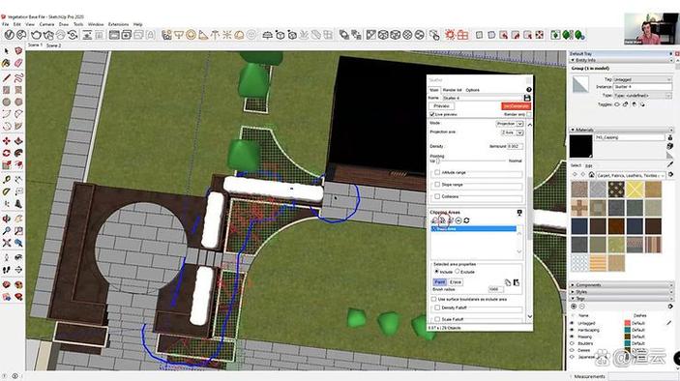This screenshot has height=381, width=680.
Task: Open the Camera menu
Action: click(46, 24)
